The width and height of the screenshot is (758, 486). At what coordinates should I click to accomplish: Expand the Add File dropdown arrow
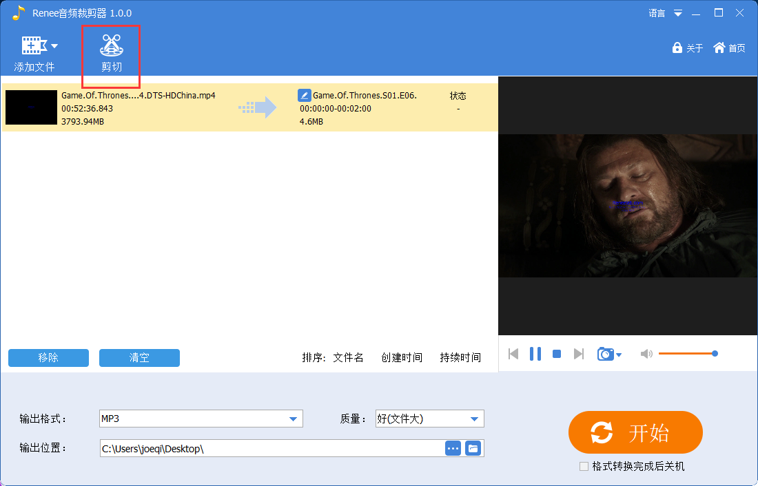54,46
